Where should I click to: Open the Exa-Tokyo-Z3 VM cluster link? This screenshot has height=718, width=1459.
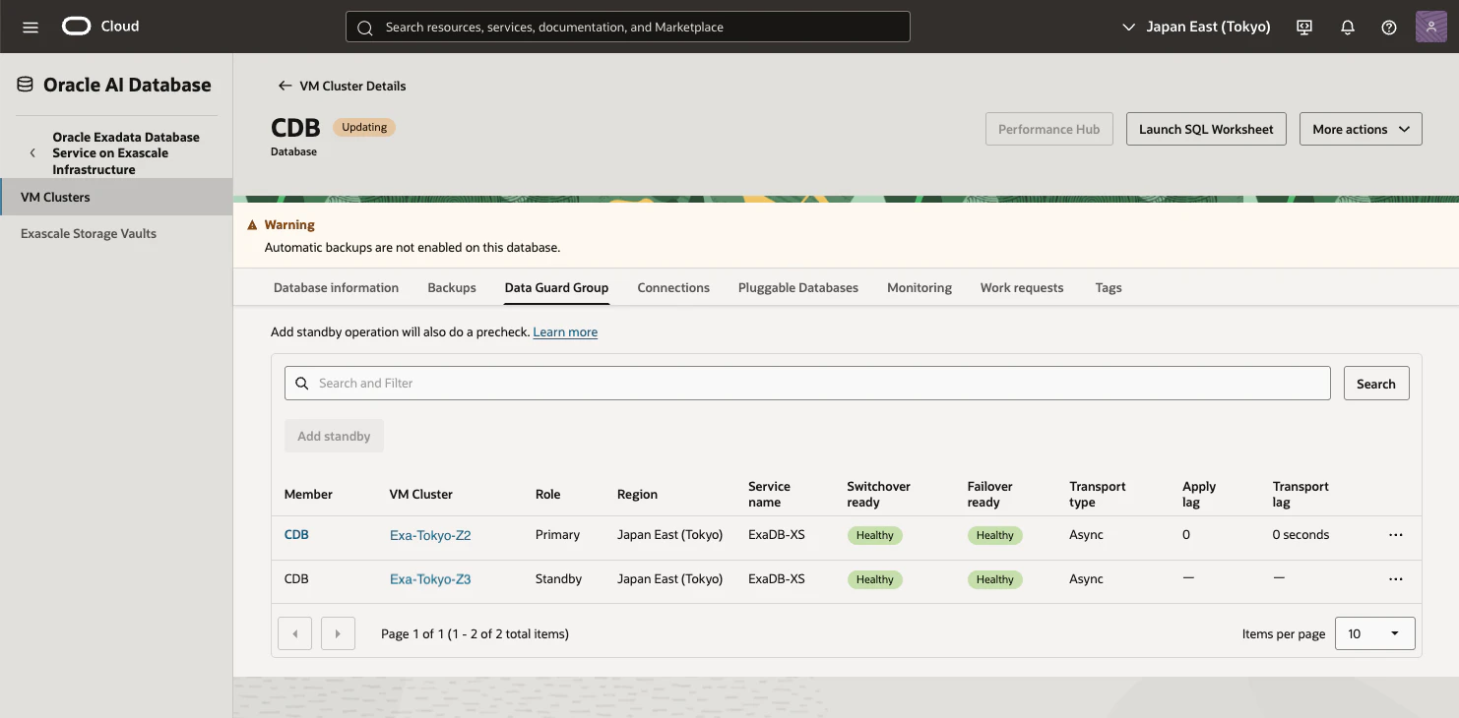tap(430, 579)
